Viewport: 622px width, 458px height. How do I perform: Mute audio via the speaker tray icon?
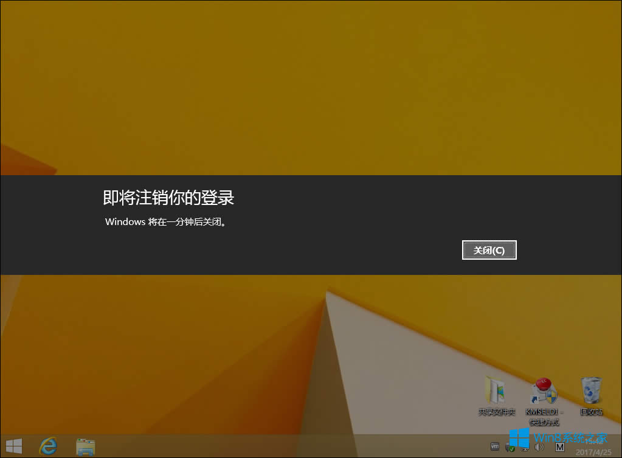[539, 448]
